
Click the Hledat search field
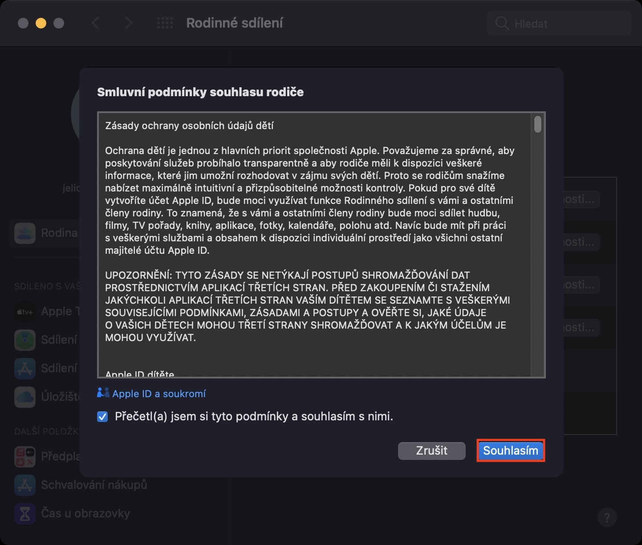pos(560,24)
